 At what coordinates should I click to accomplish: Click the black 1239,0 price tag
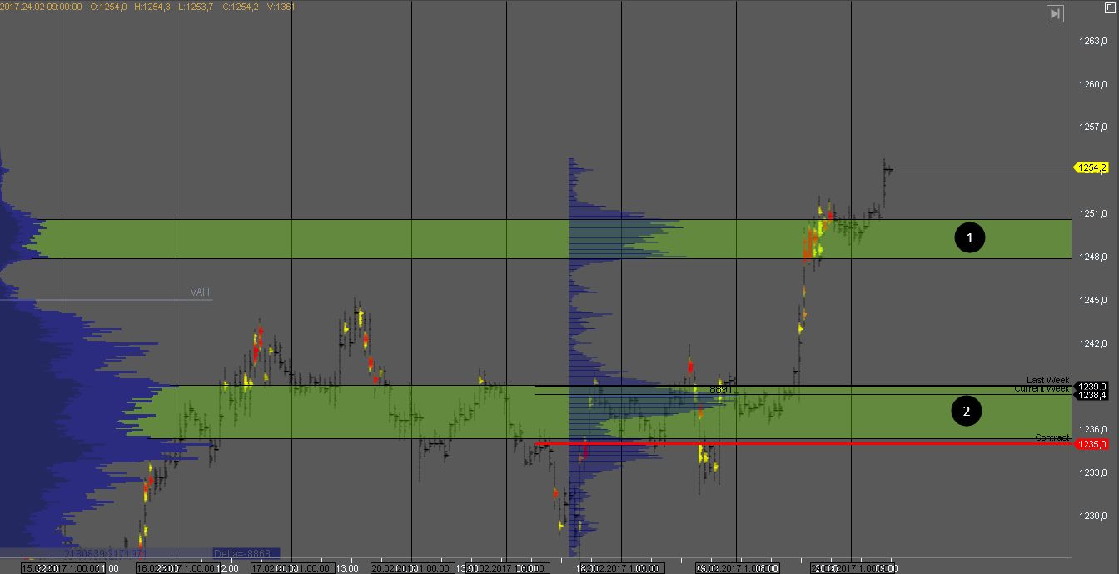click(1092, 387)
